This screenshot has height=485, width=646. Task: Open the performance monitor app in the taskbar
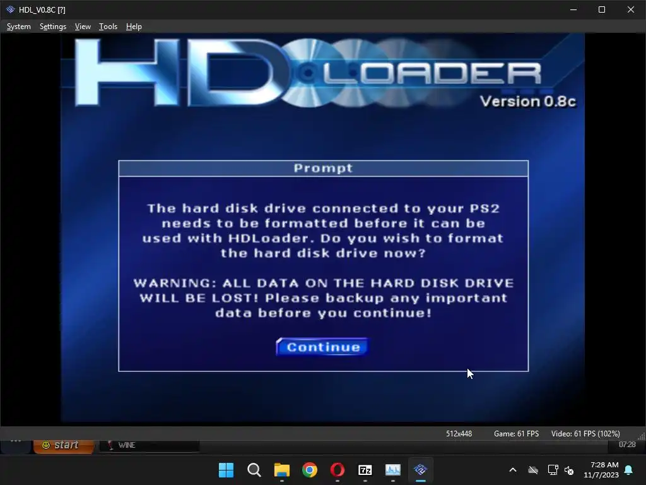(x=392, y=470)
